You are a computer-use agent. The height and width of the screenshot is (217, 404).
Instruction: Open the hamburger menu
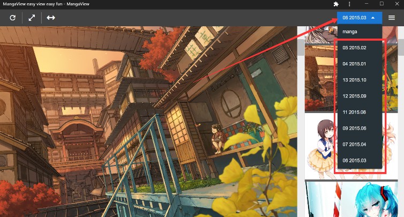(x=392, y=18)
